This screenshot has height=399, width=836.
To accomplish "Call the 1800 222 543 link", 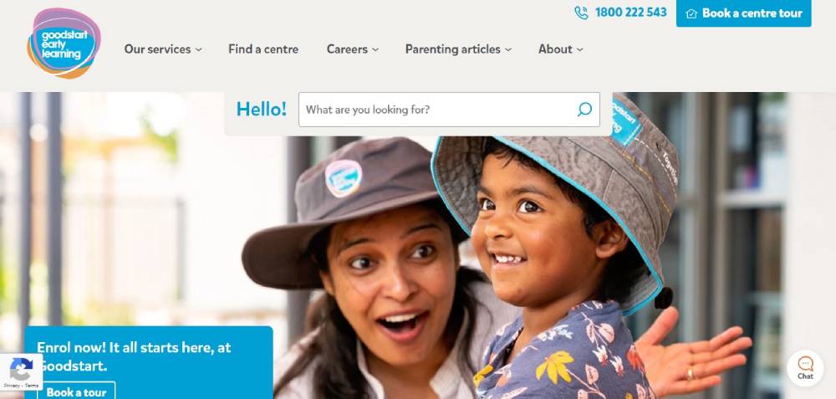I will click(630, 13).
